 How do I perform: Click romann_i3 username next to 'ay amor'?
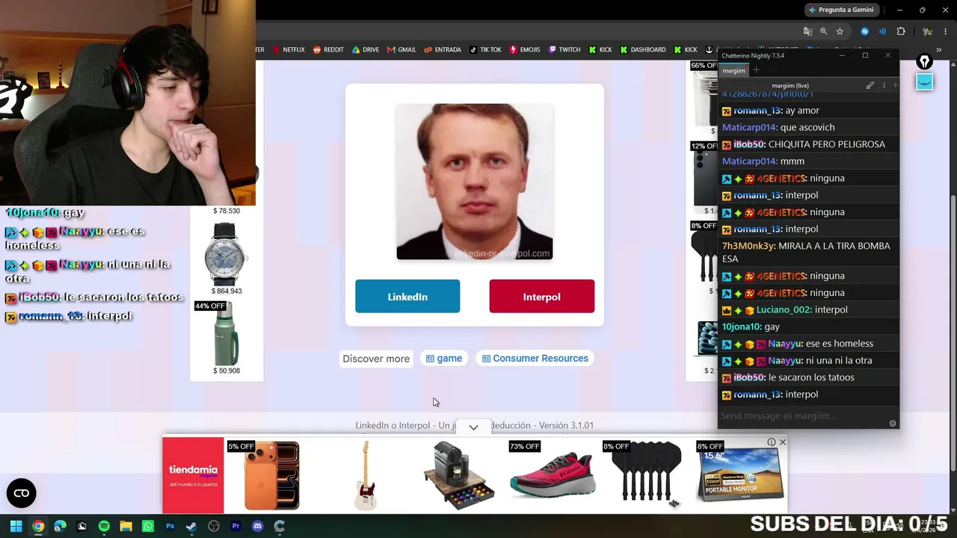[x=757, y=111]
